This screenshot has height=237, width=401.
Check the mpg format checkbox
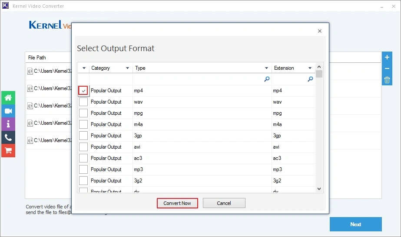tap(83, 113)
